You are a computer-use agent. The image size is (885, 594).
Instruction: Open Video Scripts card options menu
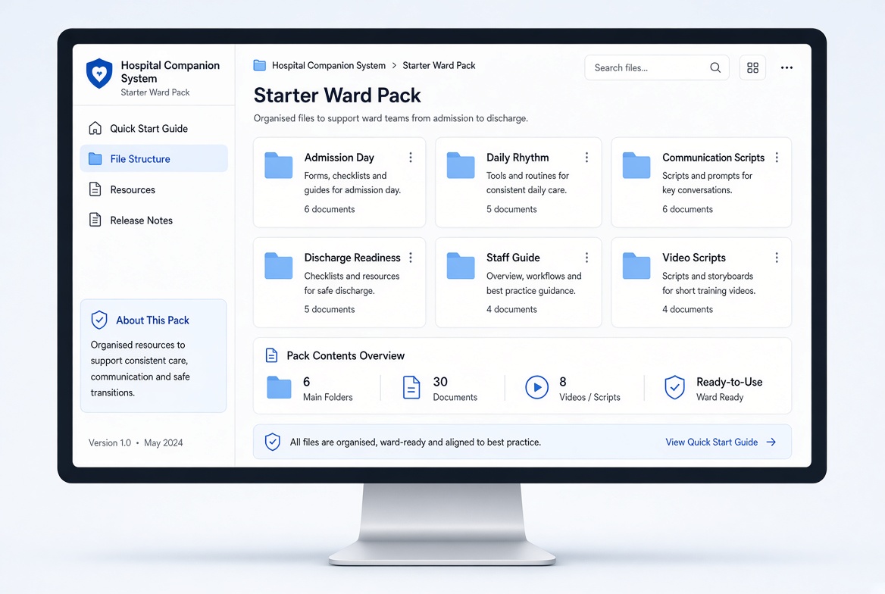click(777, 258)
